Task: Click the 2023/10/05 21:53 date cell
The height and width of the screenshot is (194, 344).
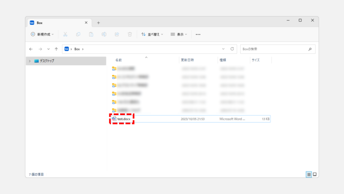Action: point(193,119)
